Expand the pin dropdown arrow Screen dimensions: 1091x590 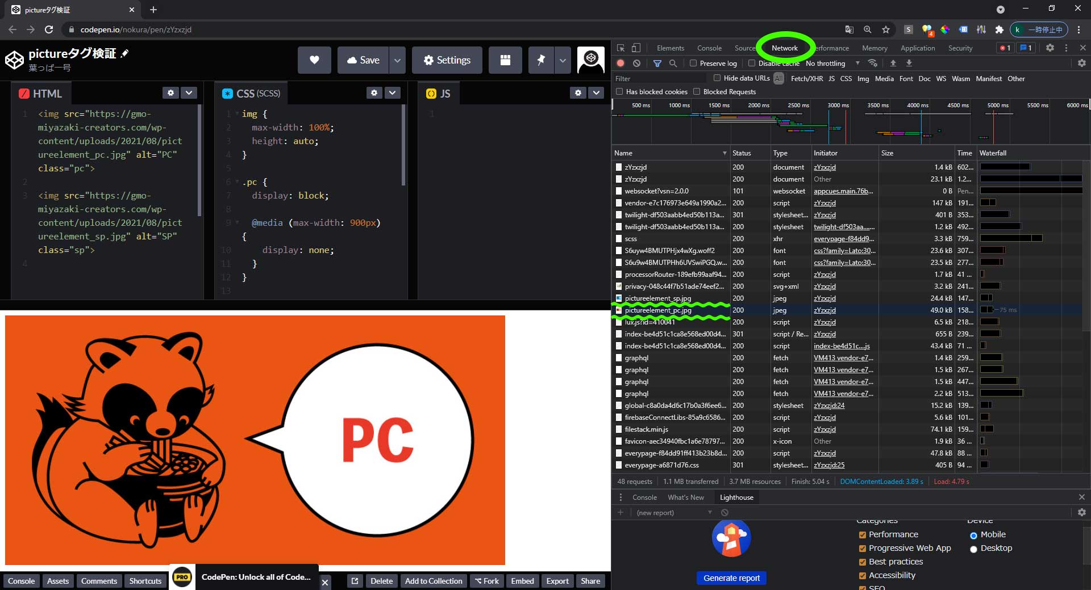click(x=563, y=60)
